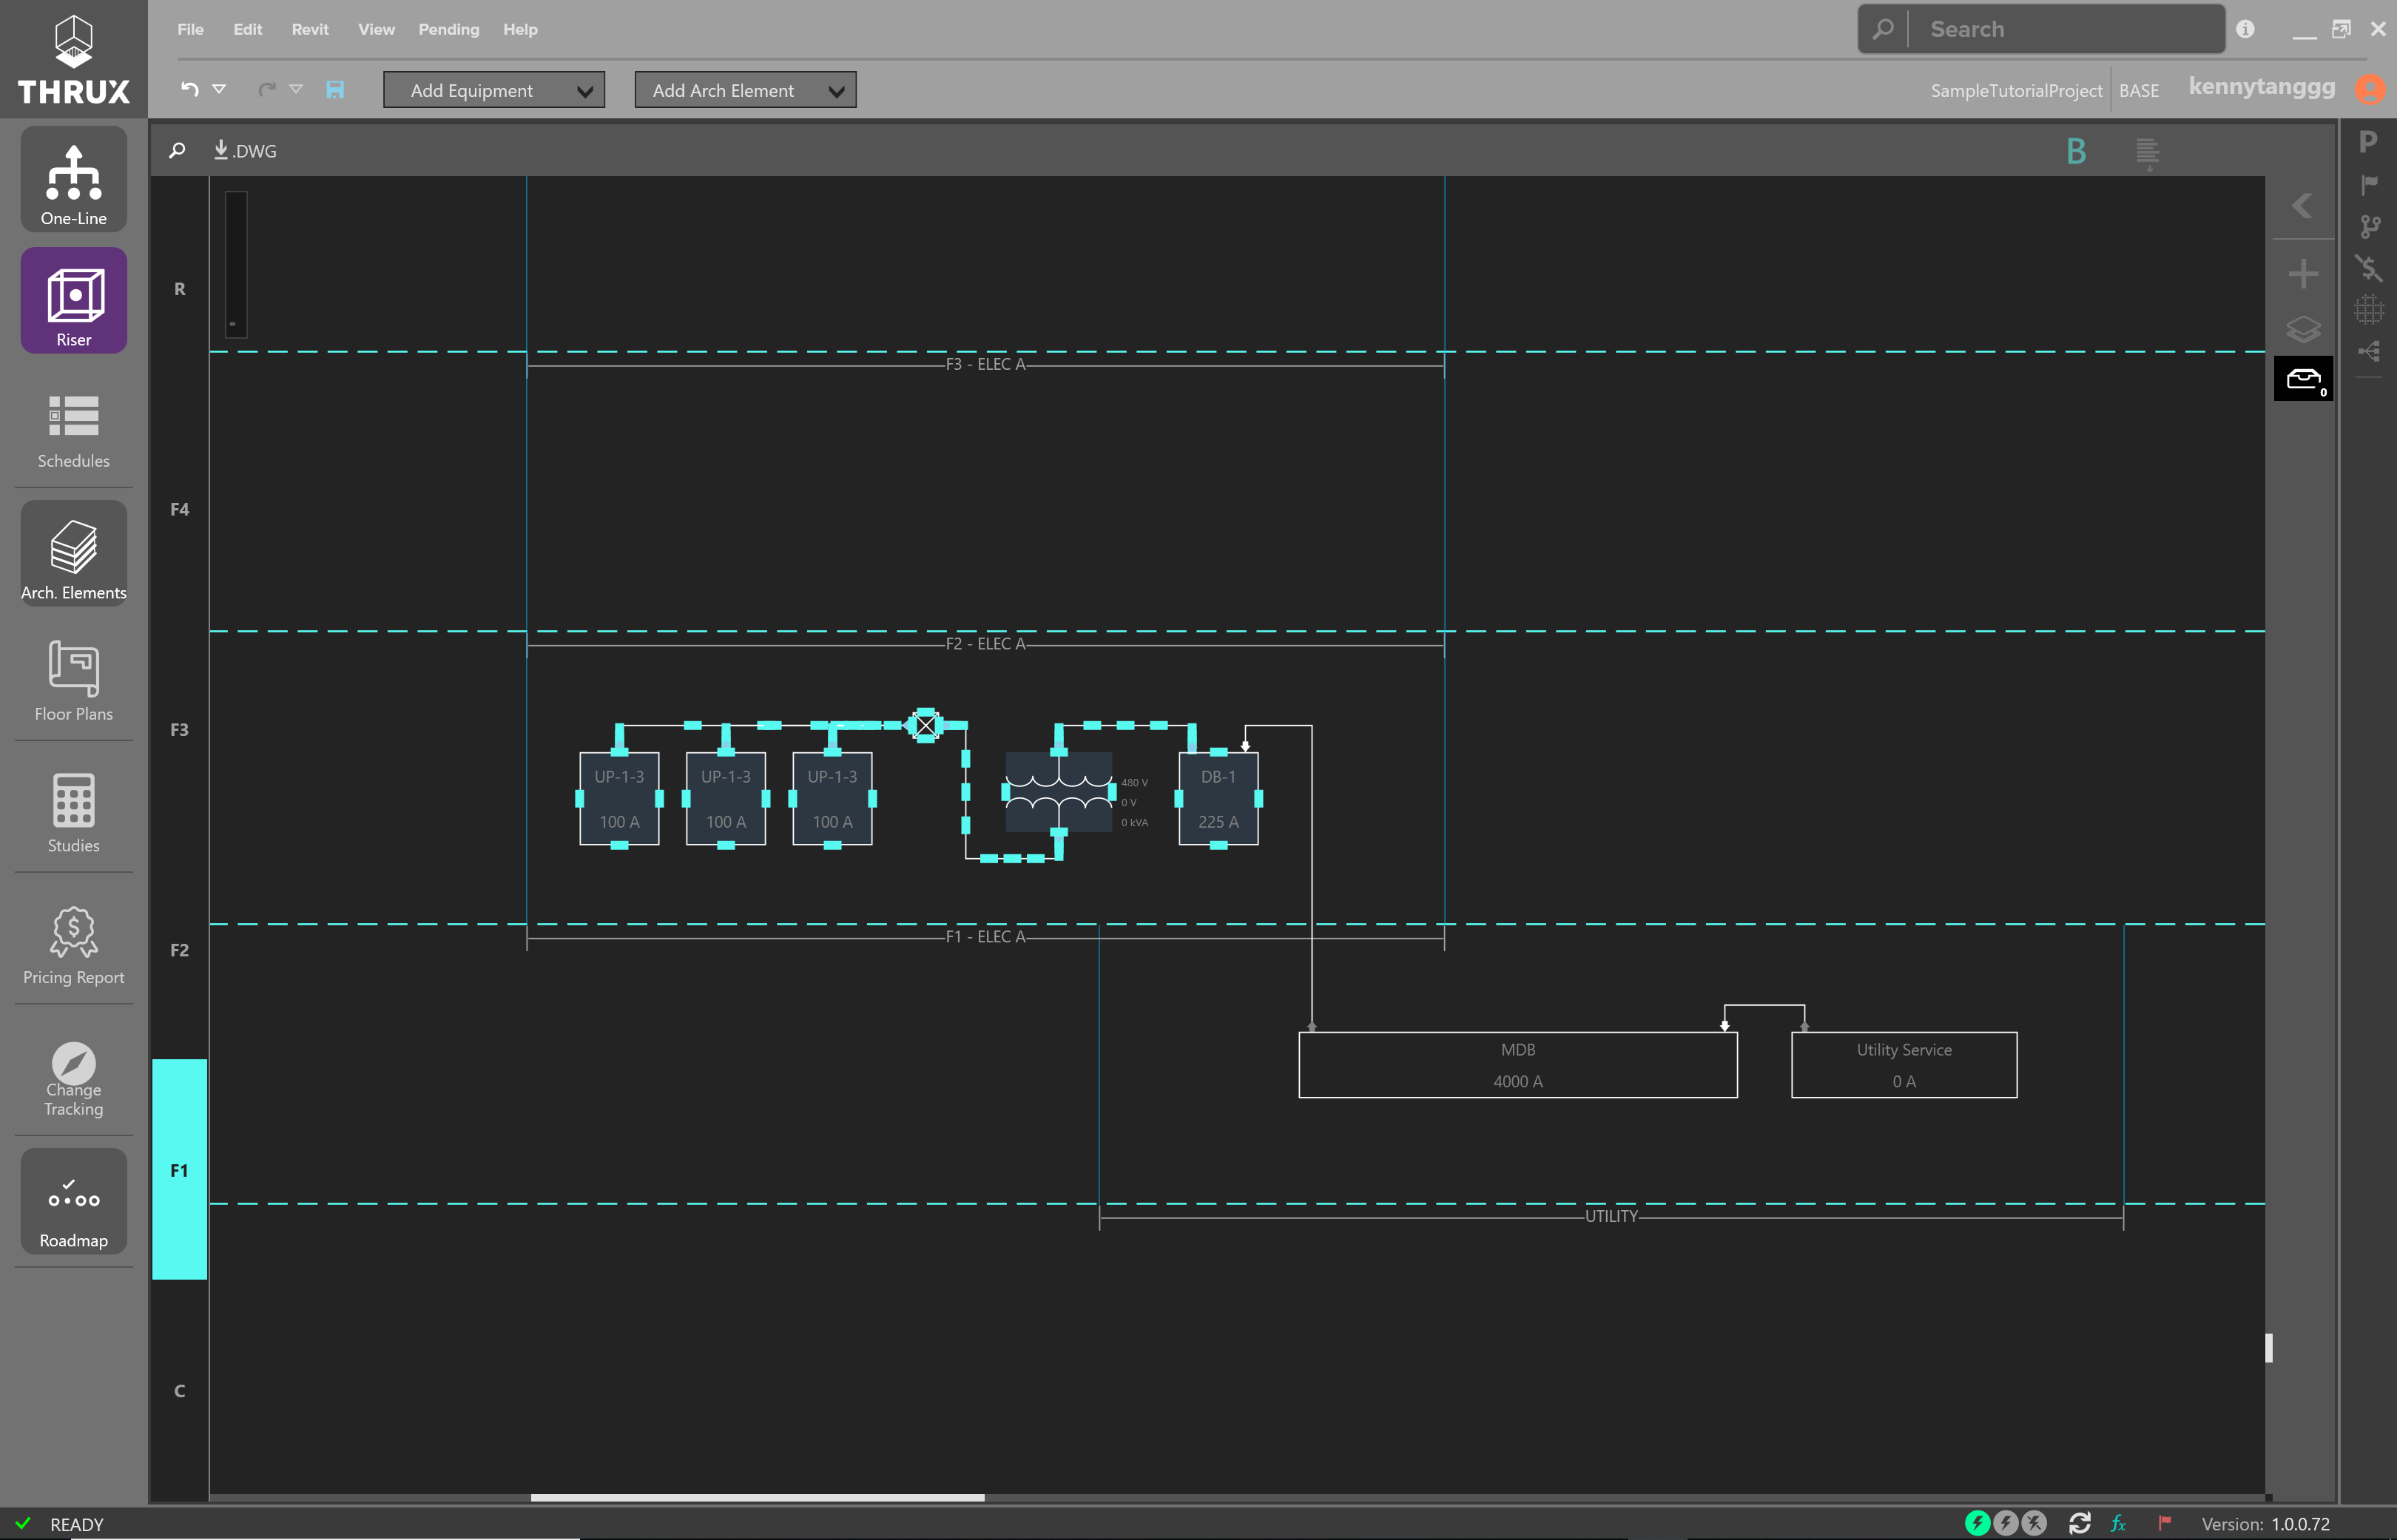Click the plus add icon on right panel
Screen dimensions: 2397x1540
coord(2303,273)
